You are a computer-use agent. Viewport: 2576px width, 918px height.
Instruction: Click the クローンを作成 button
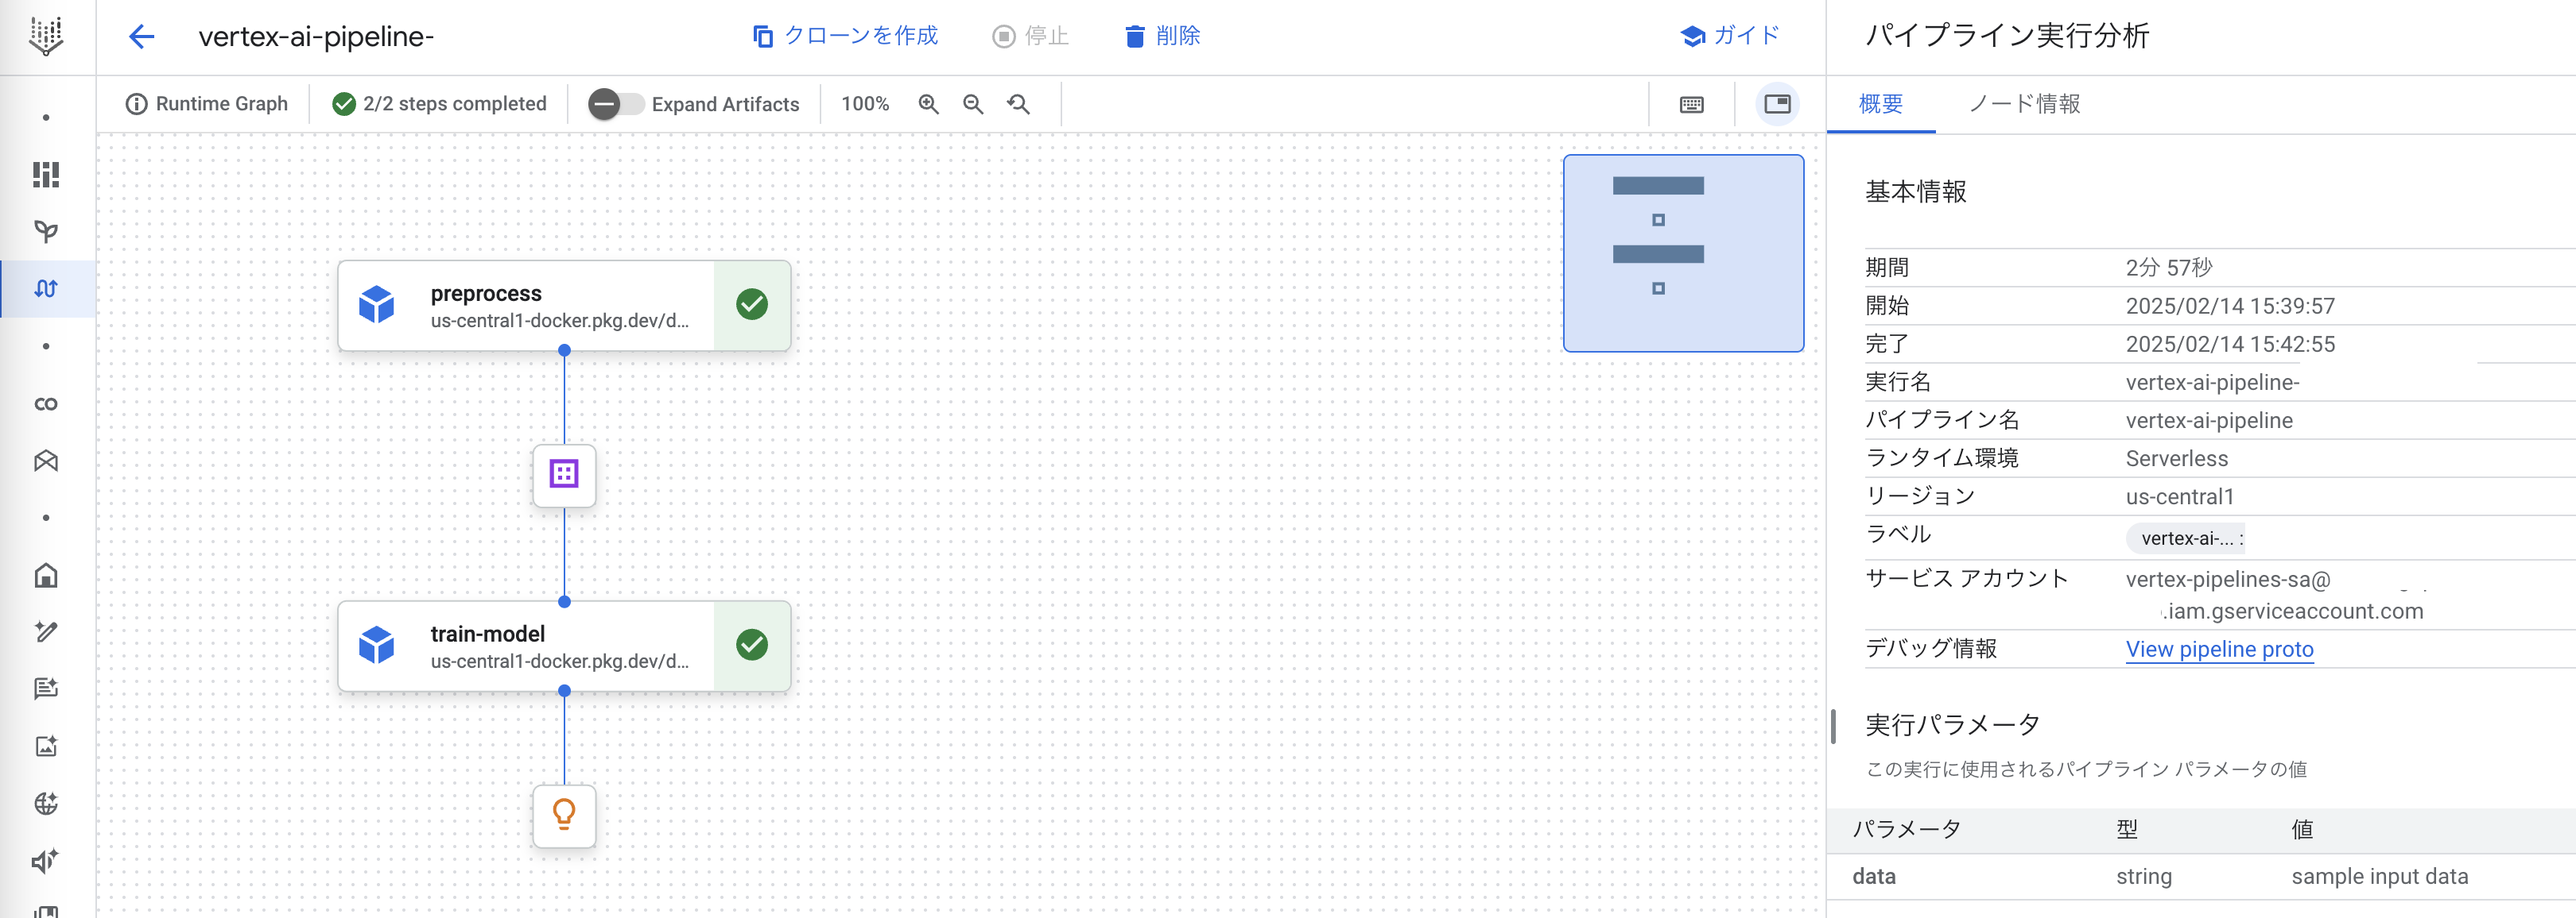pyautogui.click(x=845, y=36)
